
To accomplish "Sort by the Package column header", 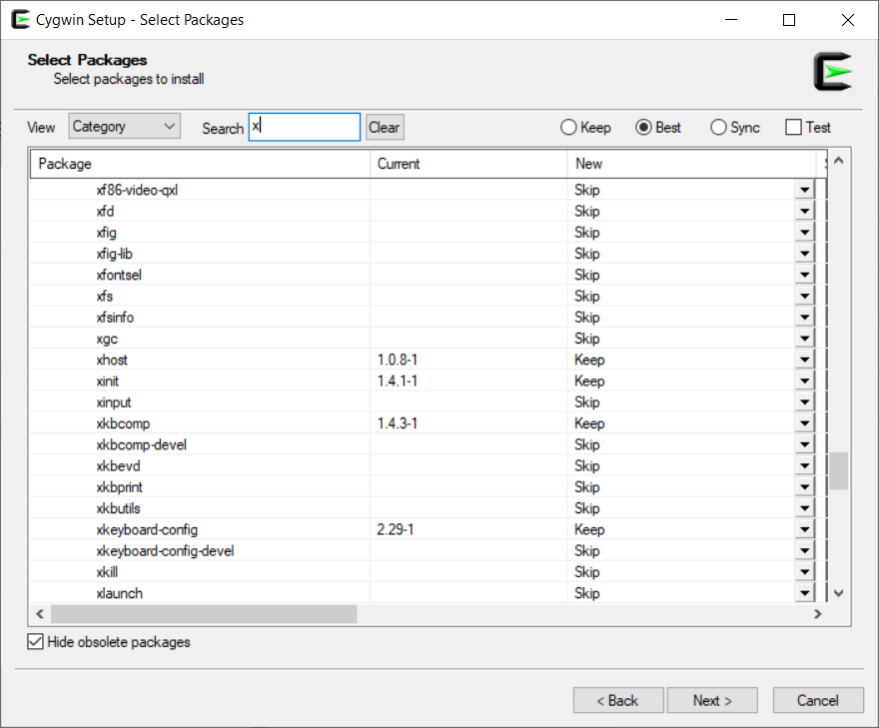I will (200, 164).
